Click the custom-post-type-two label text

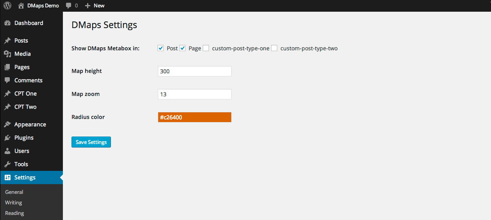click(309, 48)
